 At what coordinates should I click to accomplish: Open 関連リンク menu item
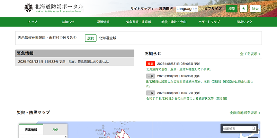(x=244, y=22)
